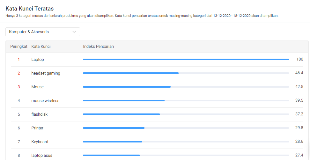Select the flashdisk keyword
Viewport: 310px width, 160px height.
(x=39, y=114)
